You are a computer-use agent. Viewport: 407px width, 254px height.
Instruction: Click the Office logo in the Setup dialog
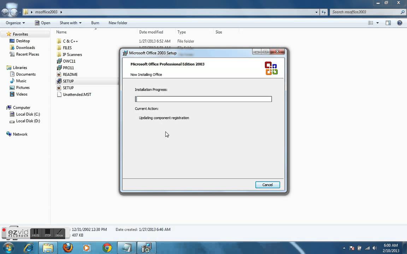tap(271, 68)
